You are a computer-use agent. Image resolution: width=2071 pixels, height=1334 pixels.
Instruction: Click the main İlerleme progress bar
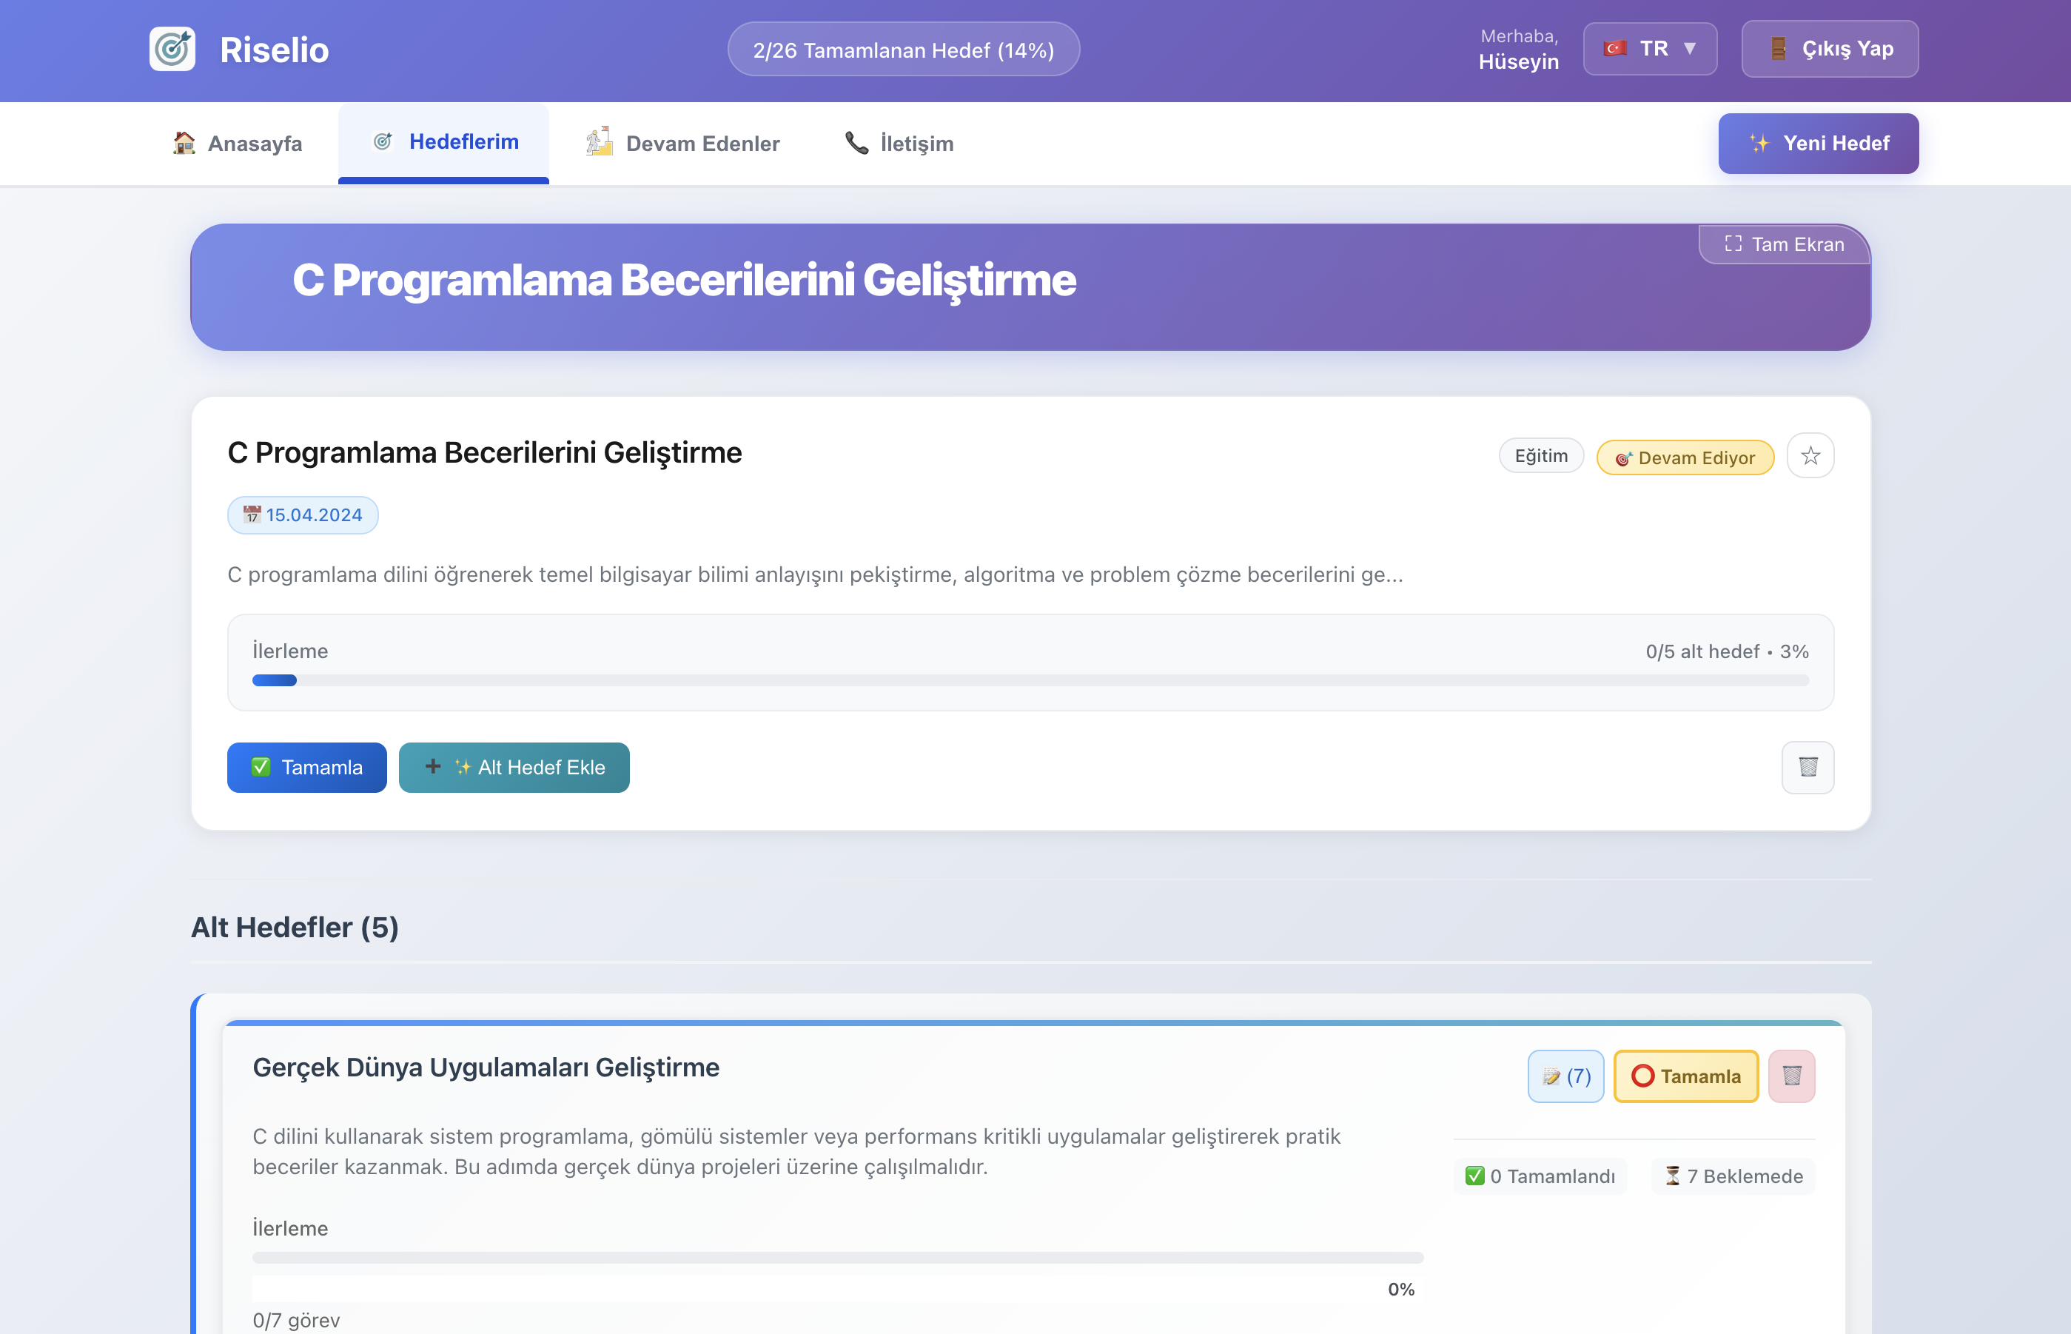click(1030, 680)
